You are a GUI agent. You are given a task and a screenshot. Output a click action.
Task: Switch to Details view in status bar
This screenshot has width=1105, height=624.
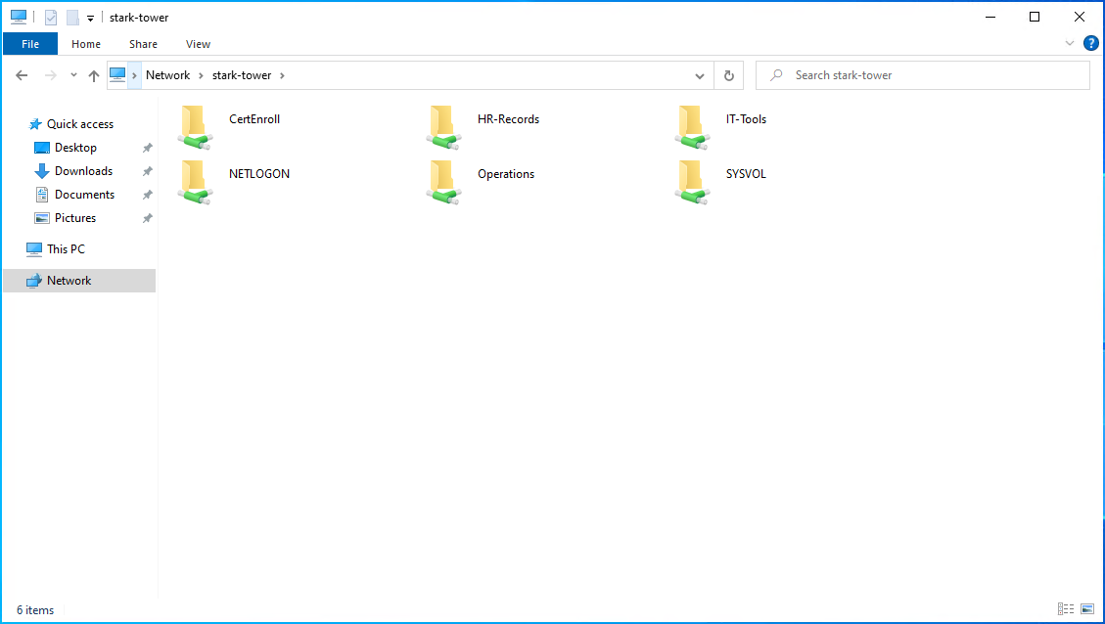(x=1066, y=608)
